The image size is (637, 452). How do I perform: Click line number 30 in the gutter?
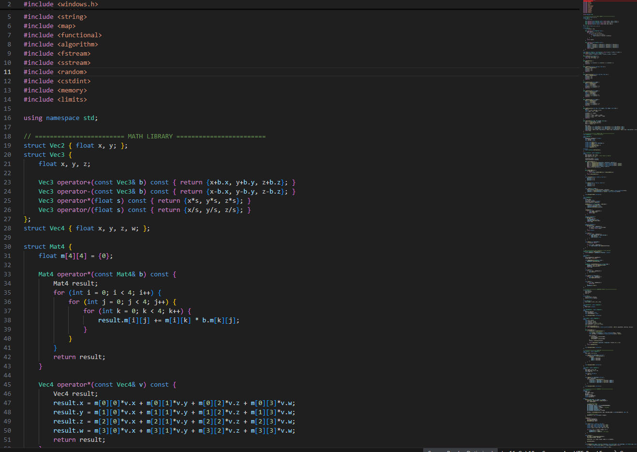click(7, 246)
